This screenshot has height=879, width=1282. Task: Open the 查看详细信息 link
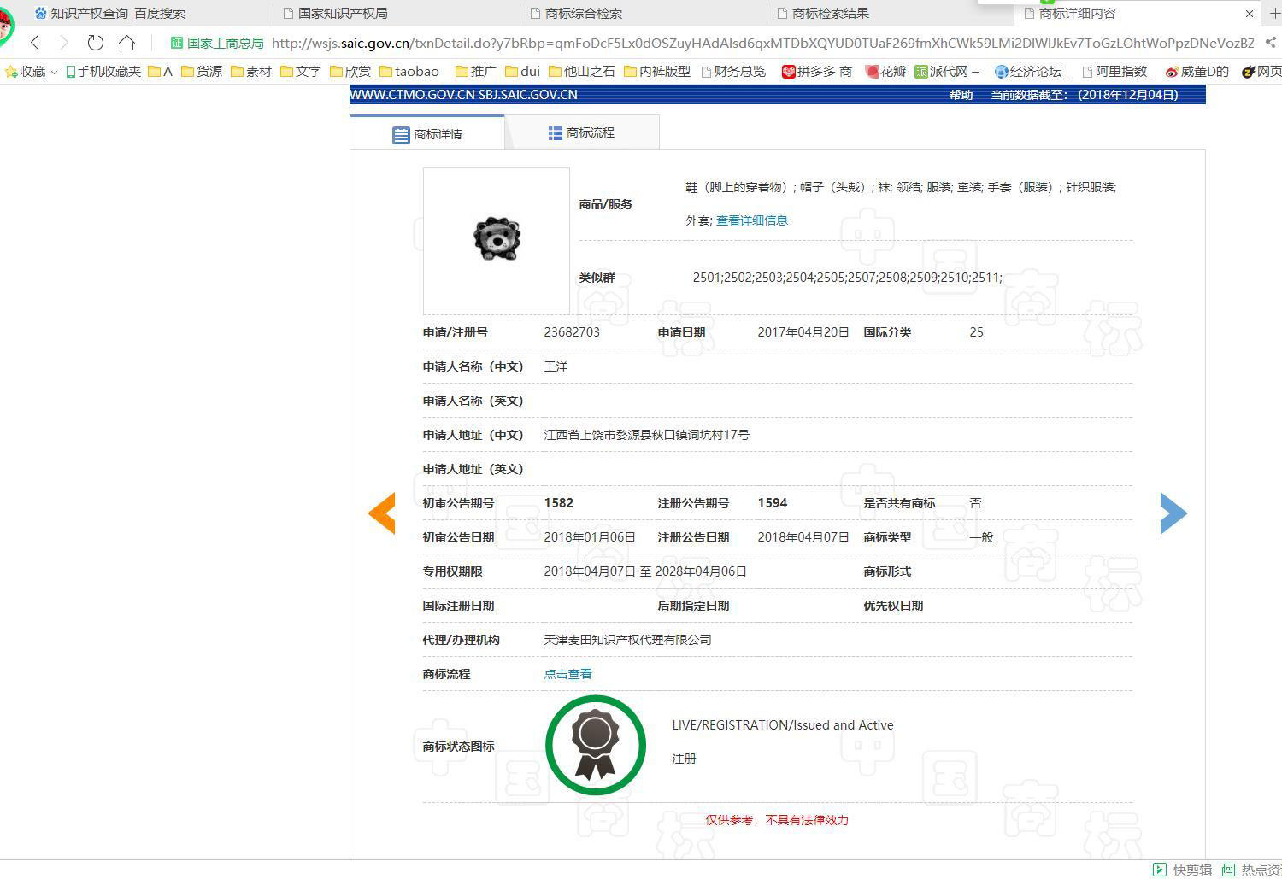coord(750,220)
